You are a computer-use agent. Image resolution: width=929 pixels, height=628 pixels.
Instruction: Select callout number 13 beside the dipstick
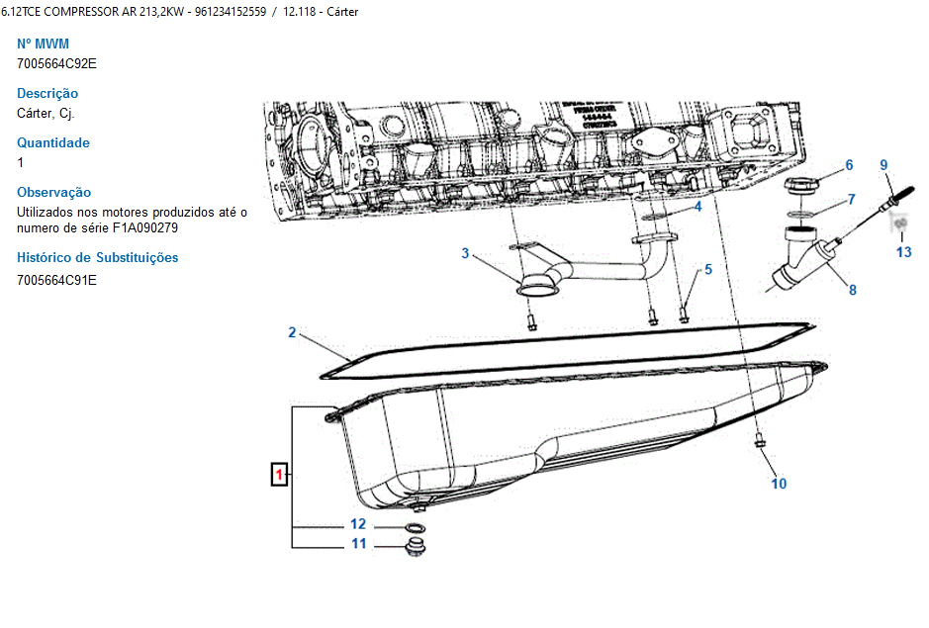click(904, 252)
